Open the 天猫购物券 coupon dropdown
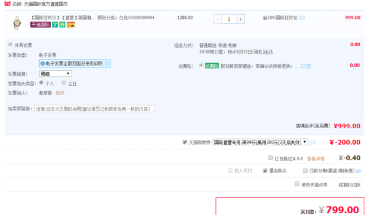The height and width of the screenshot is (215, 371). pos(260,142)
